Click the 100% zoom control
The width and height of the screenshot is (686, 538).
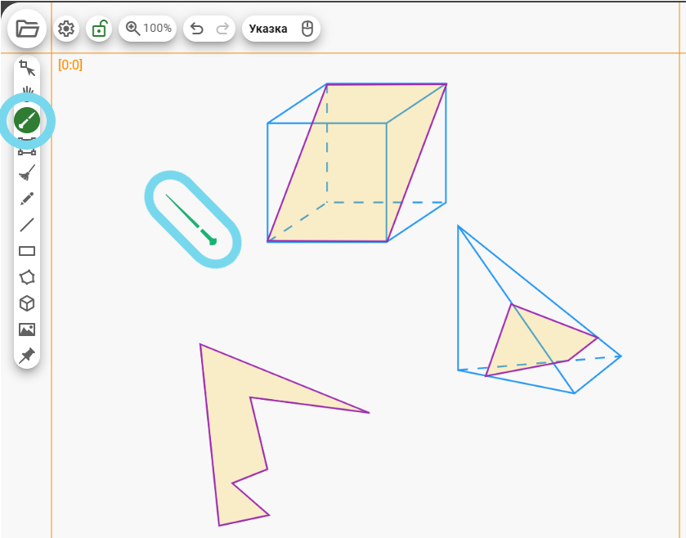(x=148, y=29)
